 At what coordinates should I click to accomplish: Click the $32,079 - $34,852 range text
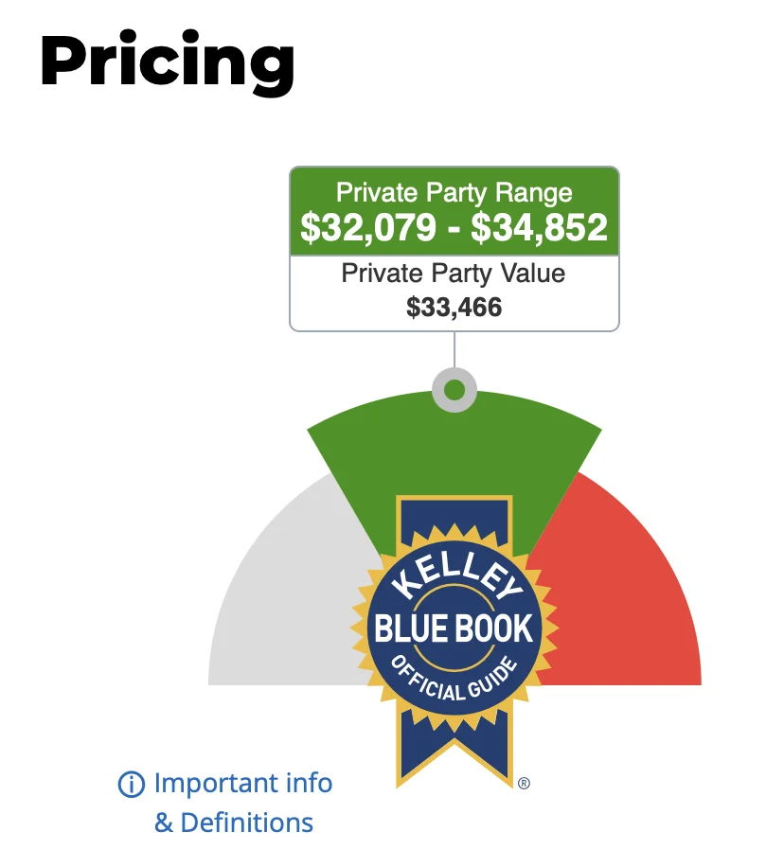(x=454, y=227)
